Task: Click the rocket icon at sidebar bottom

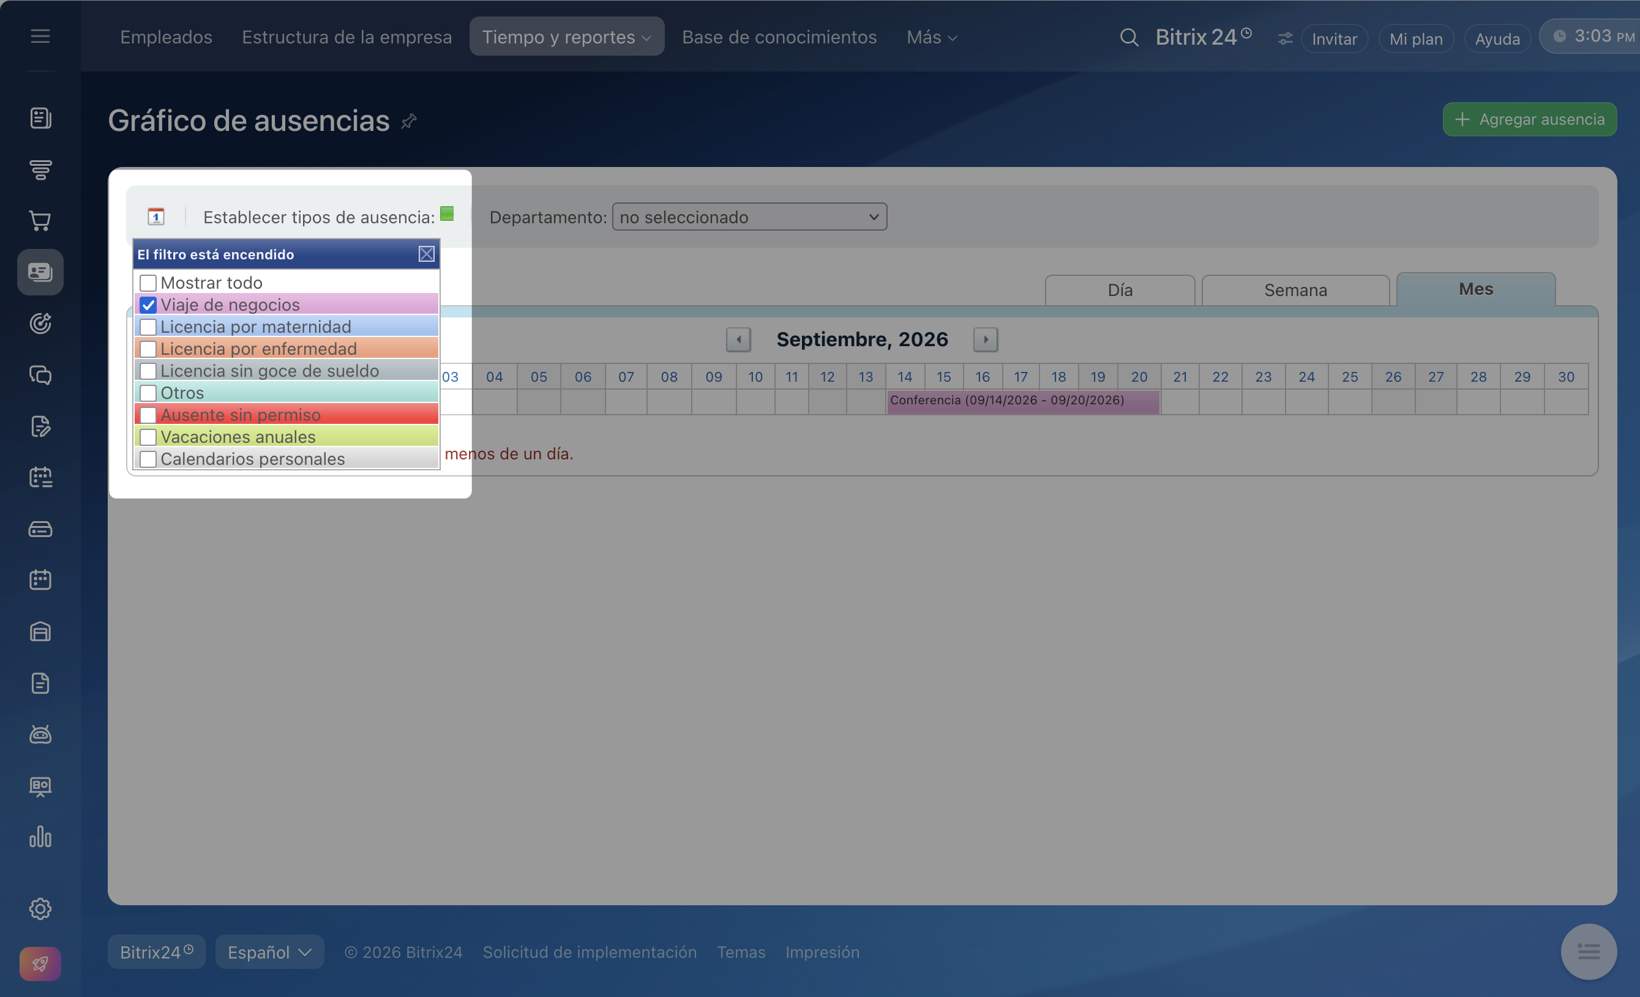Action: [40, 963]
